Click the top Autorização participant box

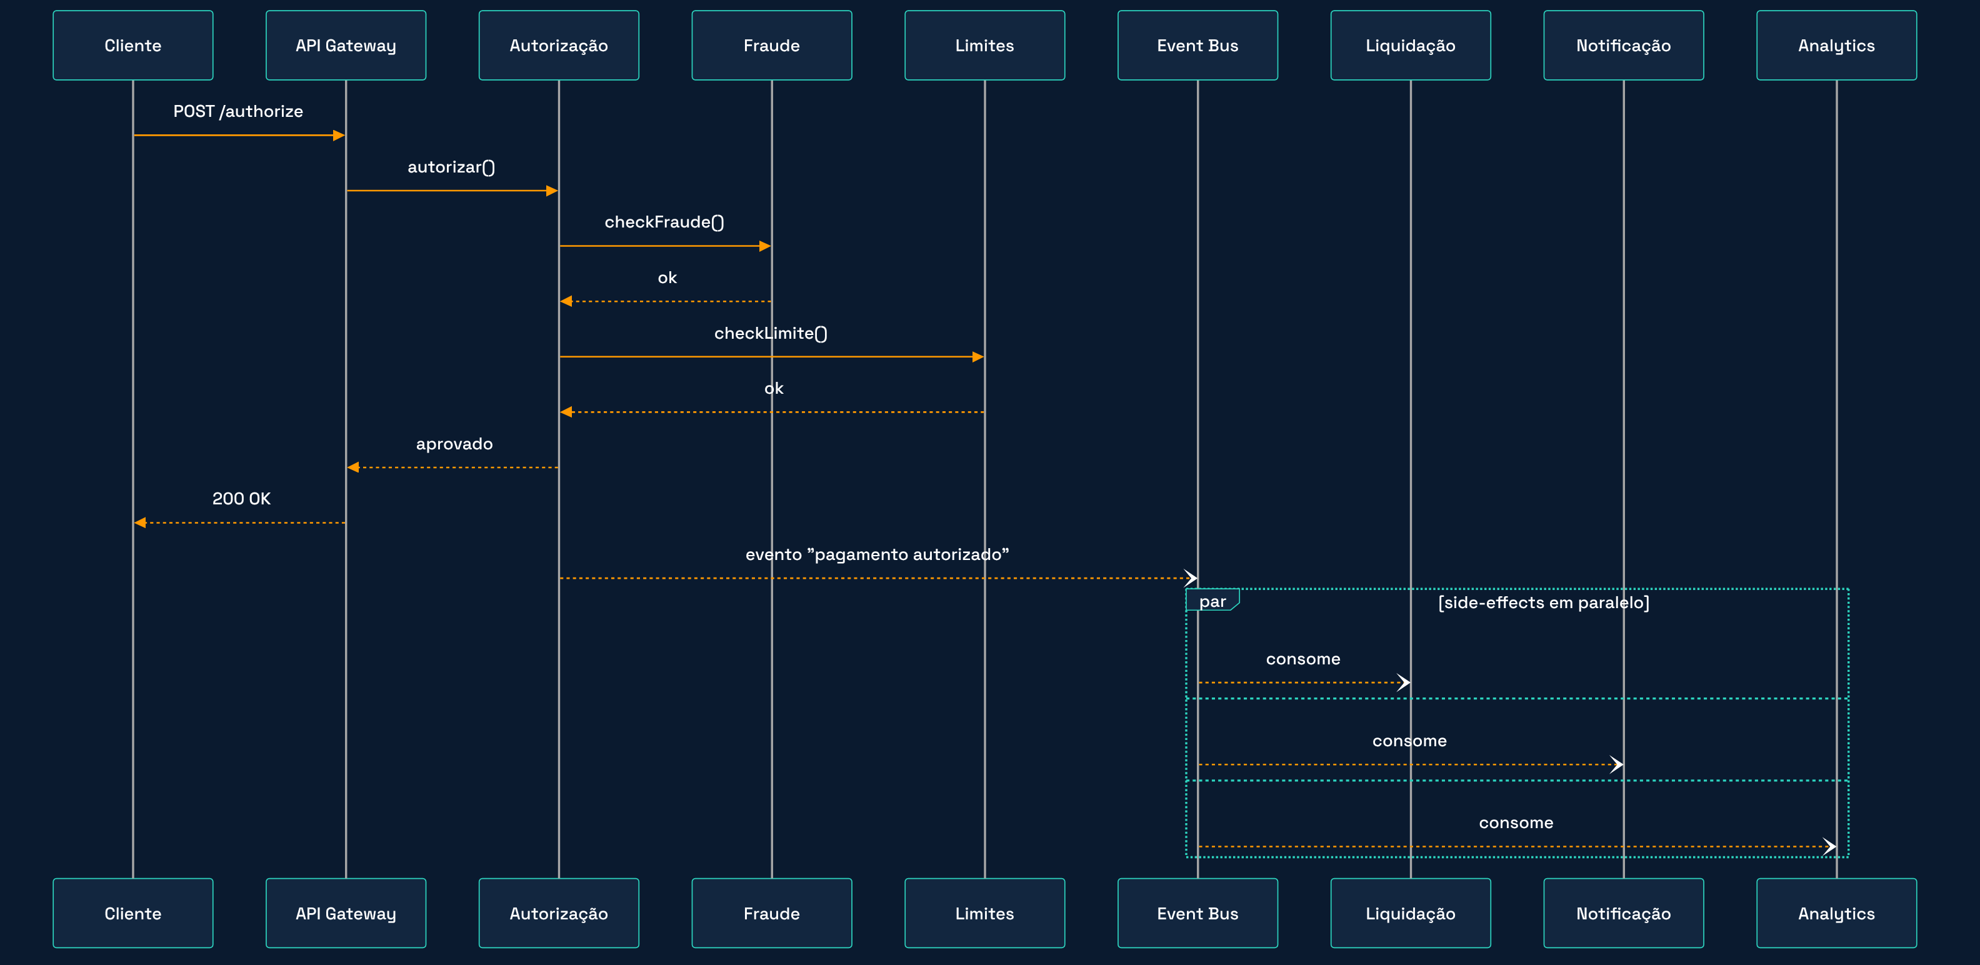[559, 46]
